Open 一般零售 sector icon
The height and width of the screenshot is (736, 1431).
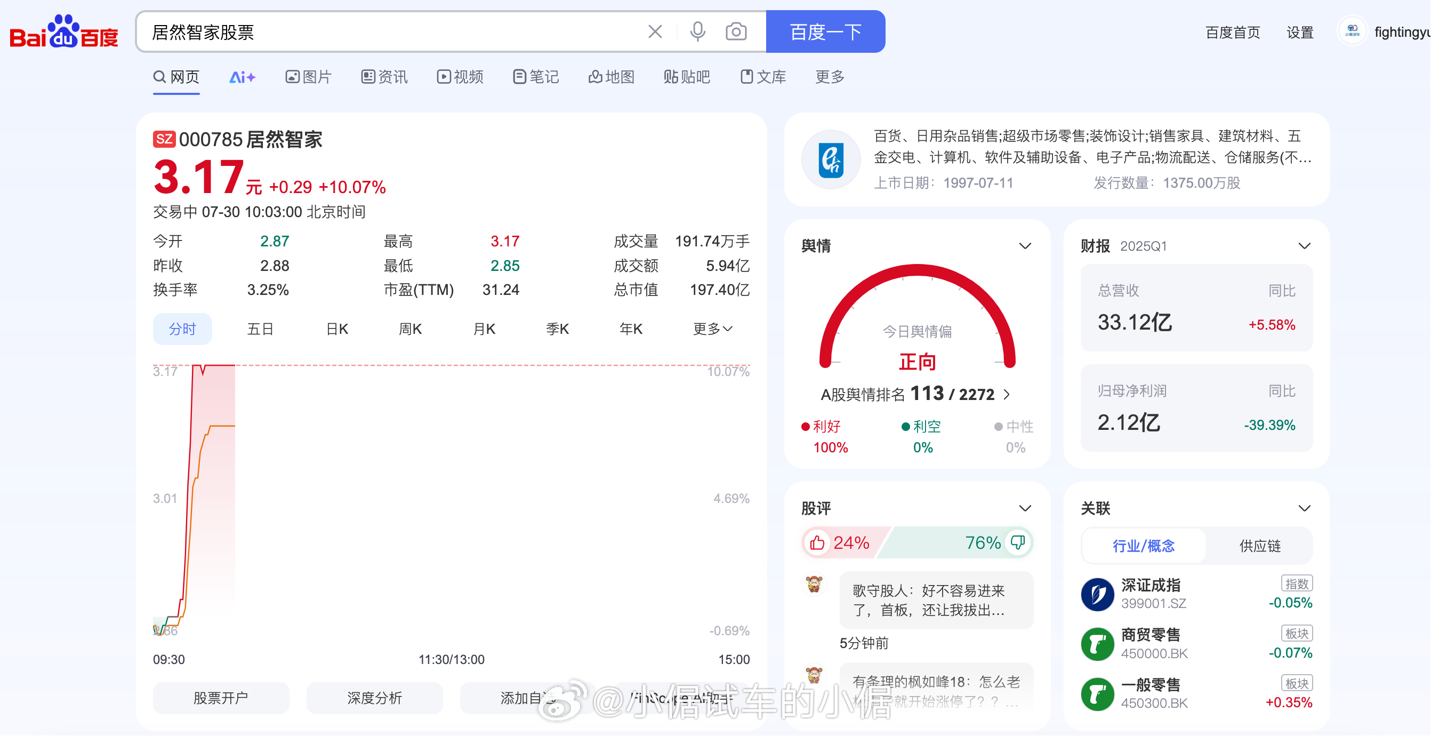[1098, 694]
